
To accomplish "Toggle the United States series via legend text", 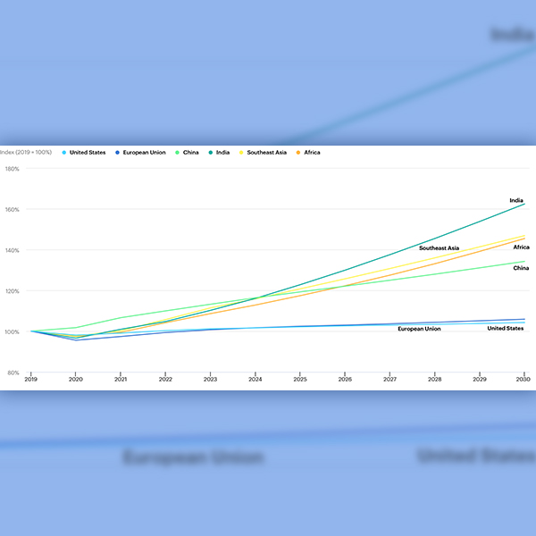I will point(88,153).
